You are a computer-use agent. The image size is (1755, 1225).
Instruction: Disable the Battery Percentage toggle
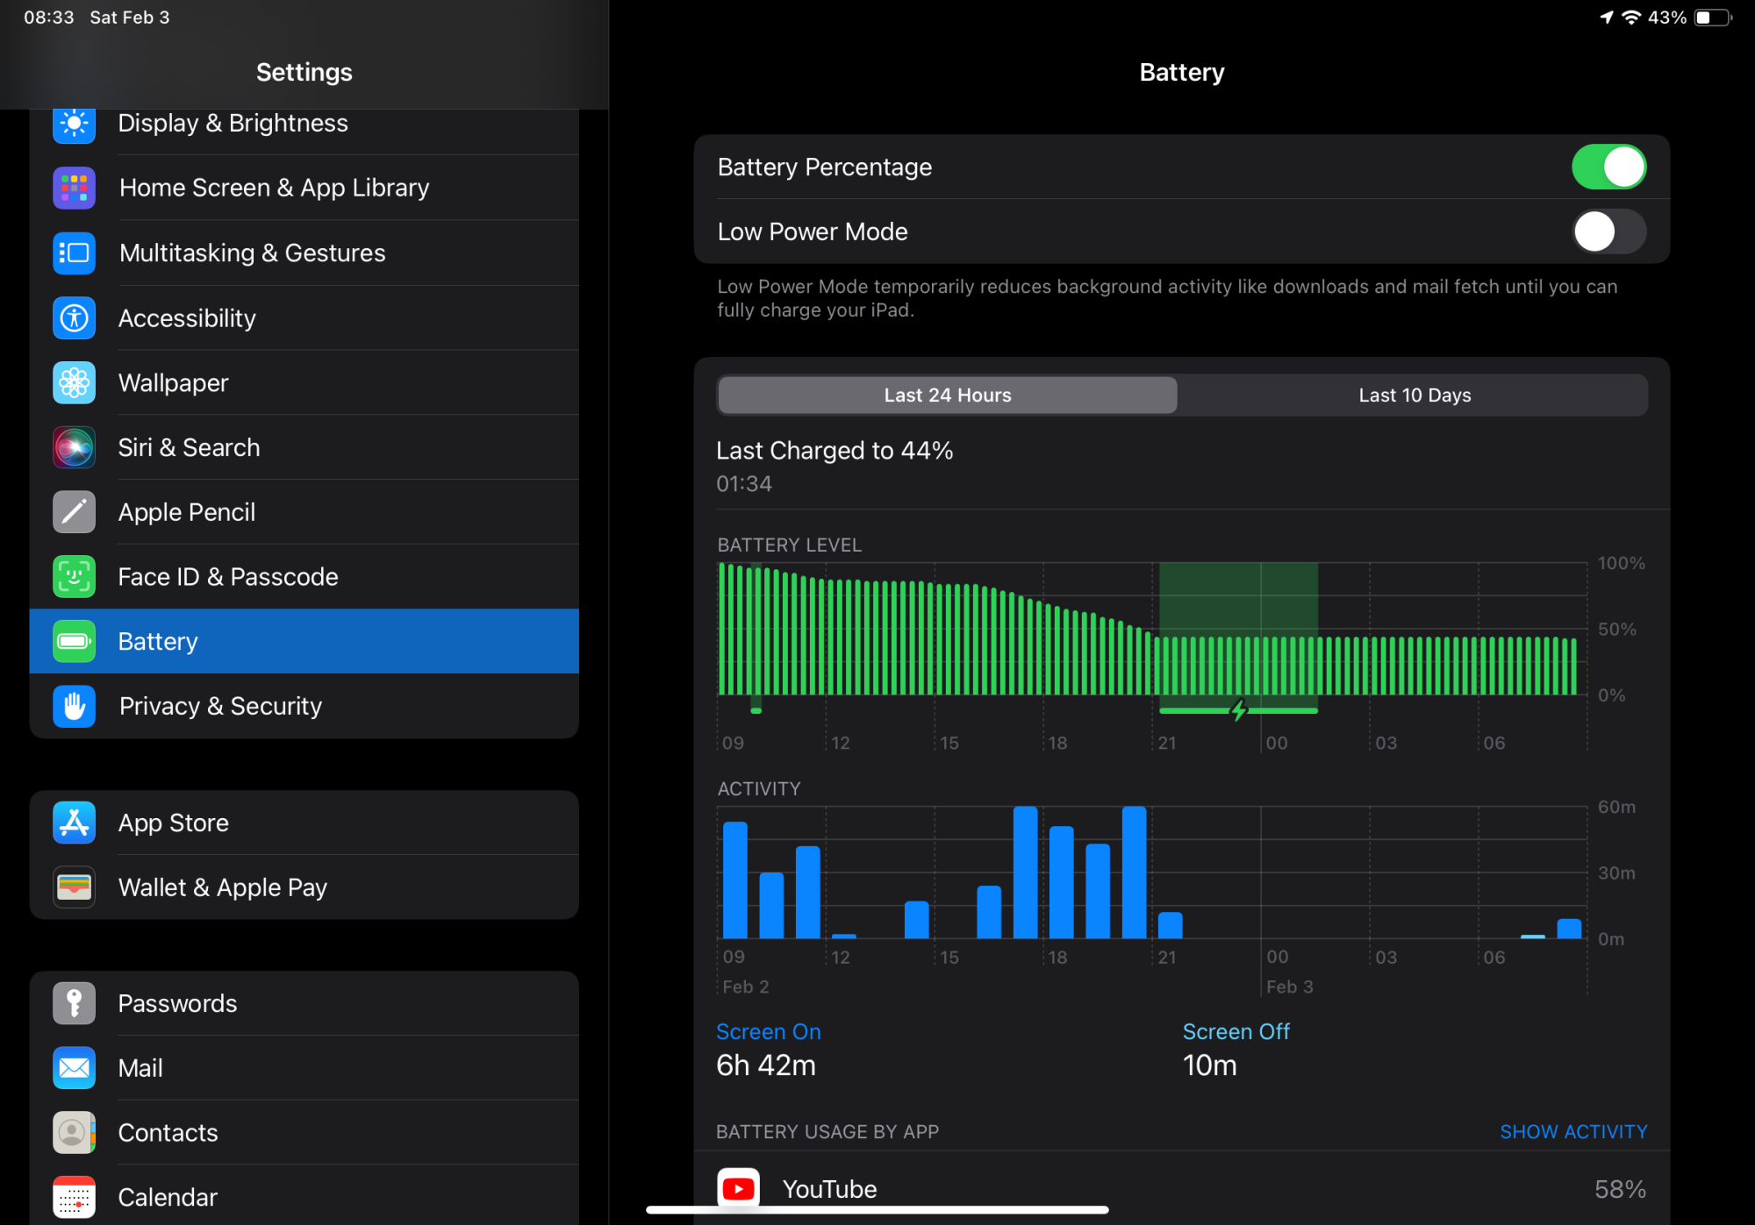[1608, 167]
